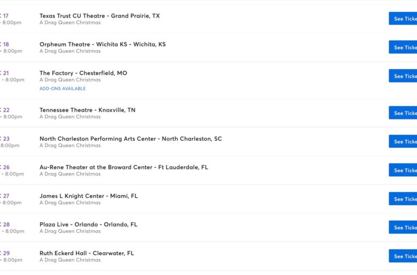The image size is (417, 275).
Task: Select James L Knight Center - Miami title
Action: tap(89, 196)
